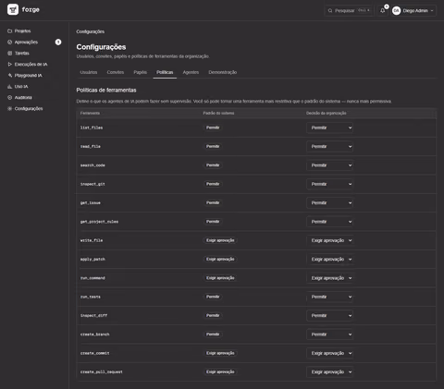Click the create_branch tool name

pos(94,334)
